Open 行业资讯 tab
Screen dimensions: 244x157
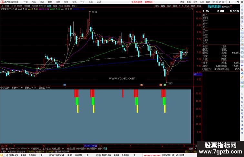40,152
